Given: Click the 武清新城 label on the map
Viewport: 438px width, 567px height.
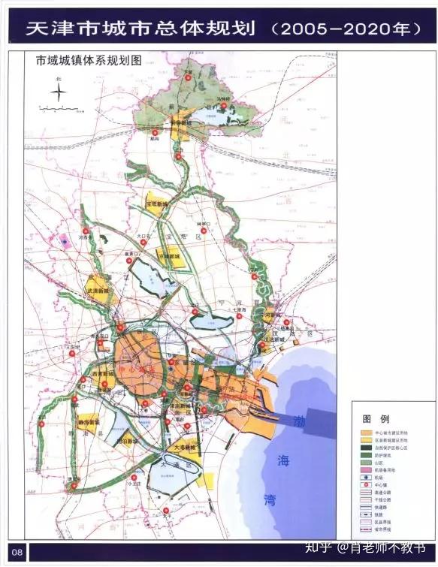Looking at the screenshot, I should (x=98, y=291).
